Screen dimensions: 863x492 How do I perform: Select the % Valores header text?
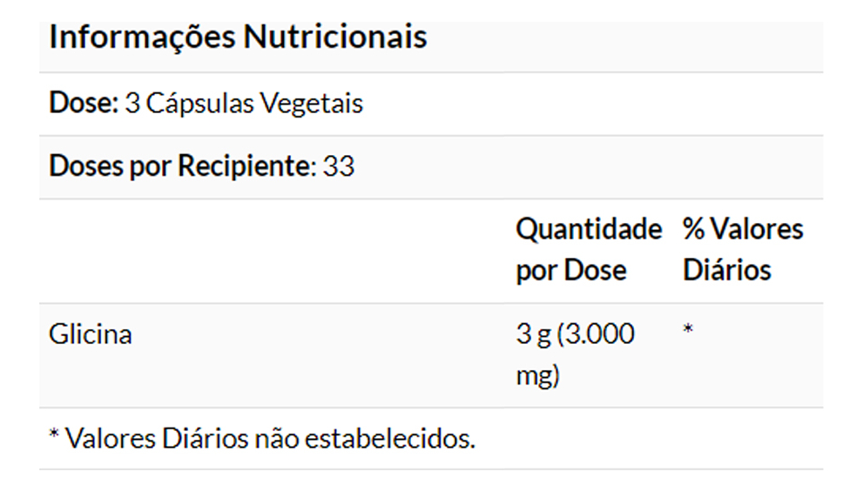point(743,230)
